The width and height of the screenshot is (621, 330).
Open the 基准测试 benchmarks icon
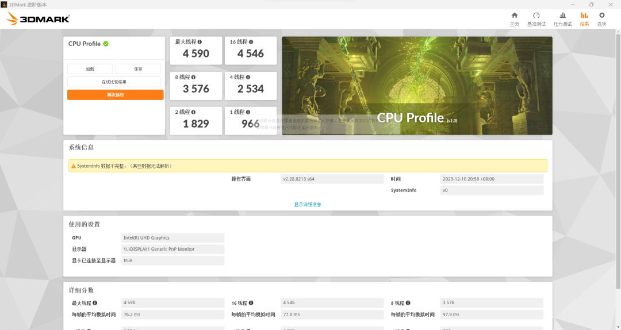click(x=536, y=18)
